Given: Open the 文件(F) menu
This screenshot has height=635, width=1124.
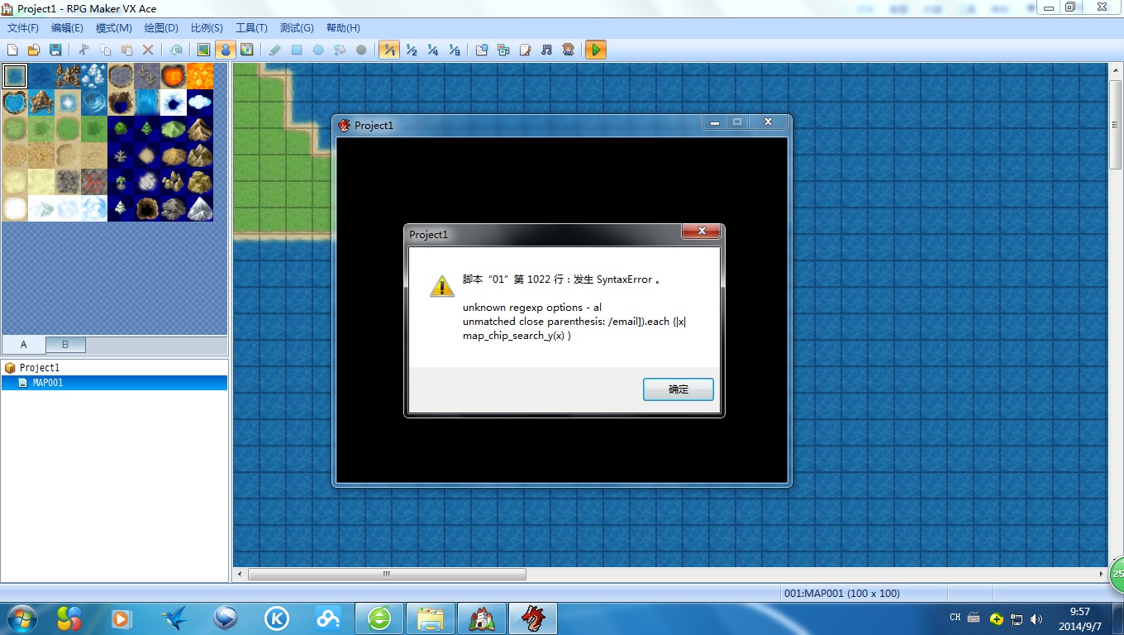Looking at the screenshot, I should (23, 28).
